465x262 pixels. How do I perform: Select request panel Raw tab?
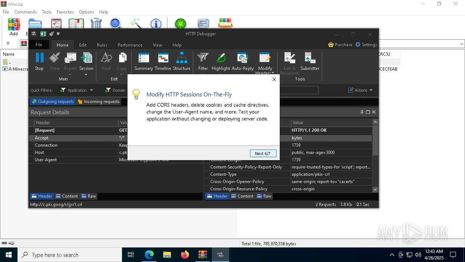tap(89, 196)
